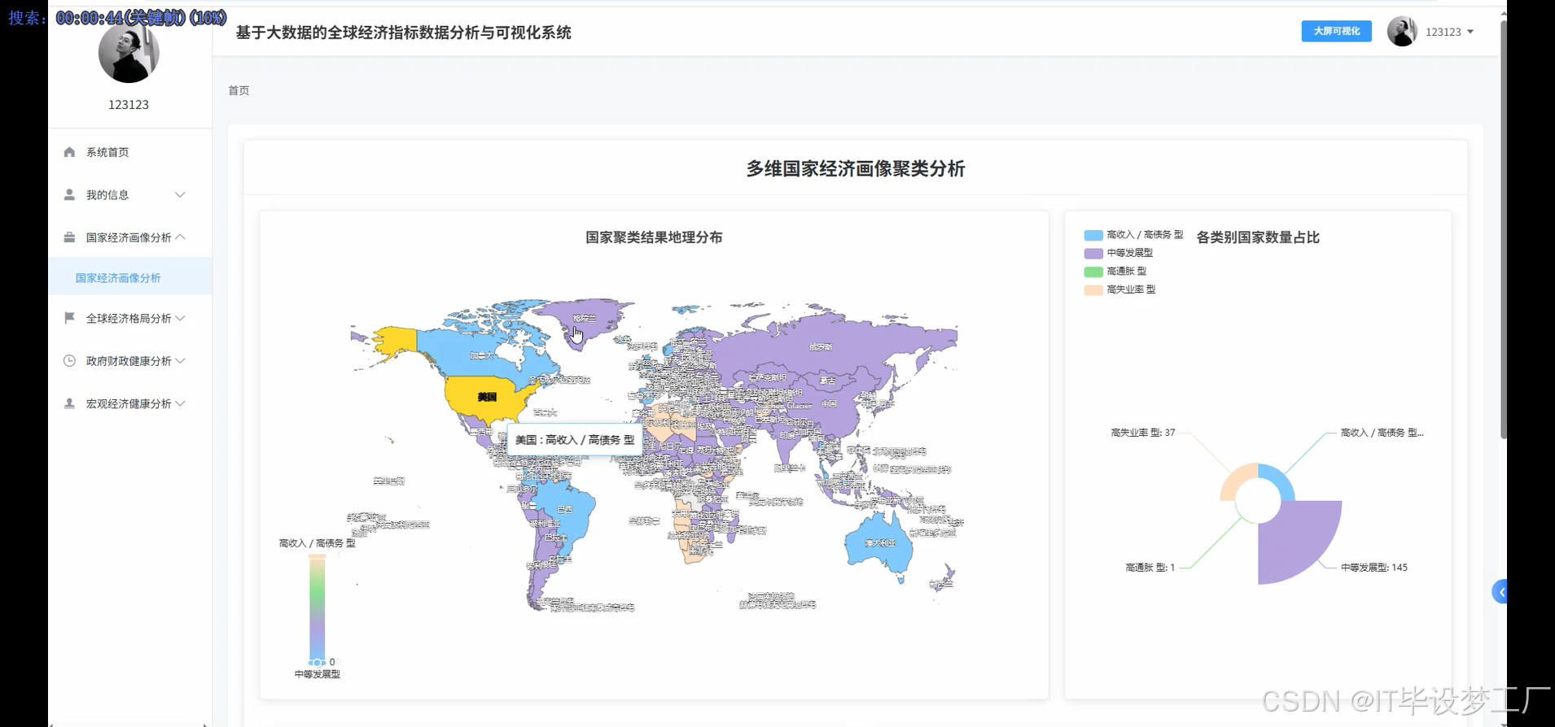The height and width of the screenshot is (727, 1555).
Task: Expand the 政府财政健康分析 chevron
Action: (x=180, y=360)
